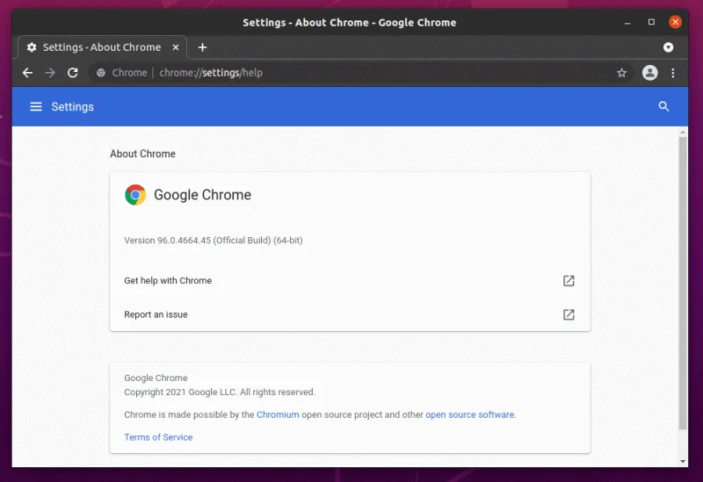Click the external link icon for Report an issue
703x482 pixels.
point(569,314)
